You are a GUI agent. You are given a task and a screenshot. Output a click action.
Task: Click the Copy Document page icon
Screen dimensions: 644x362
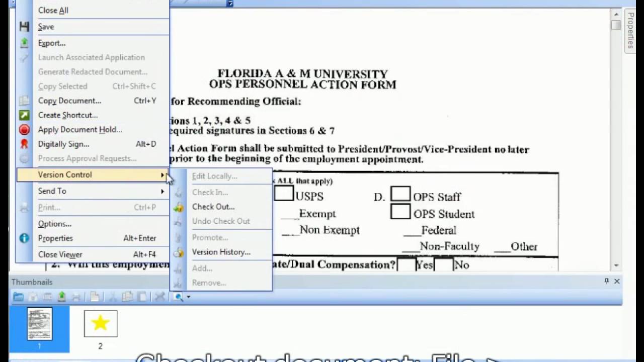coord(24,101)
